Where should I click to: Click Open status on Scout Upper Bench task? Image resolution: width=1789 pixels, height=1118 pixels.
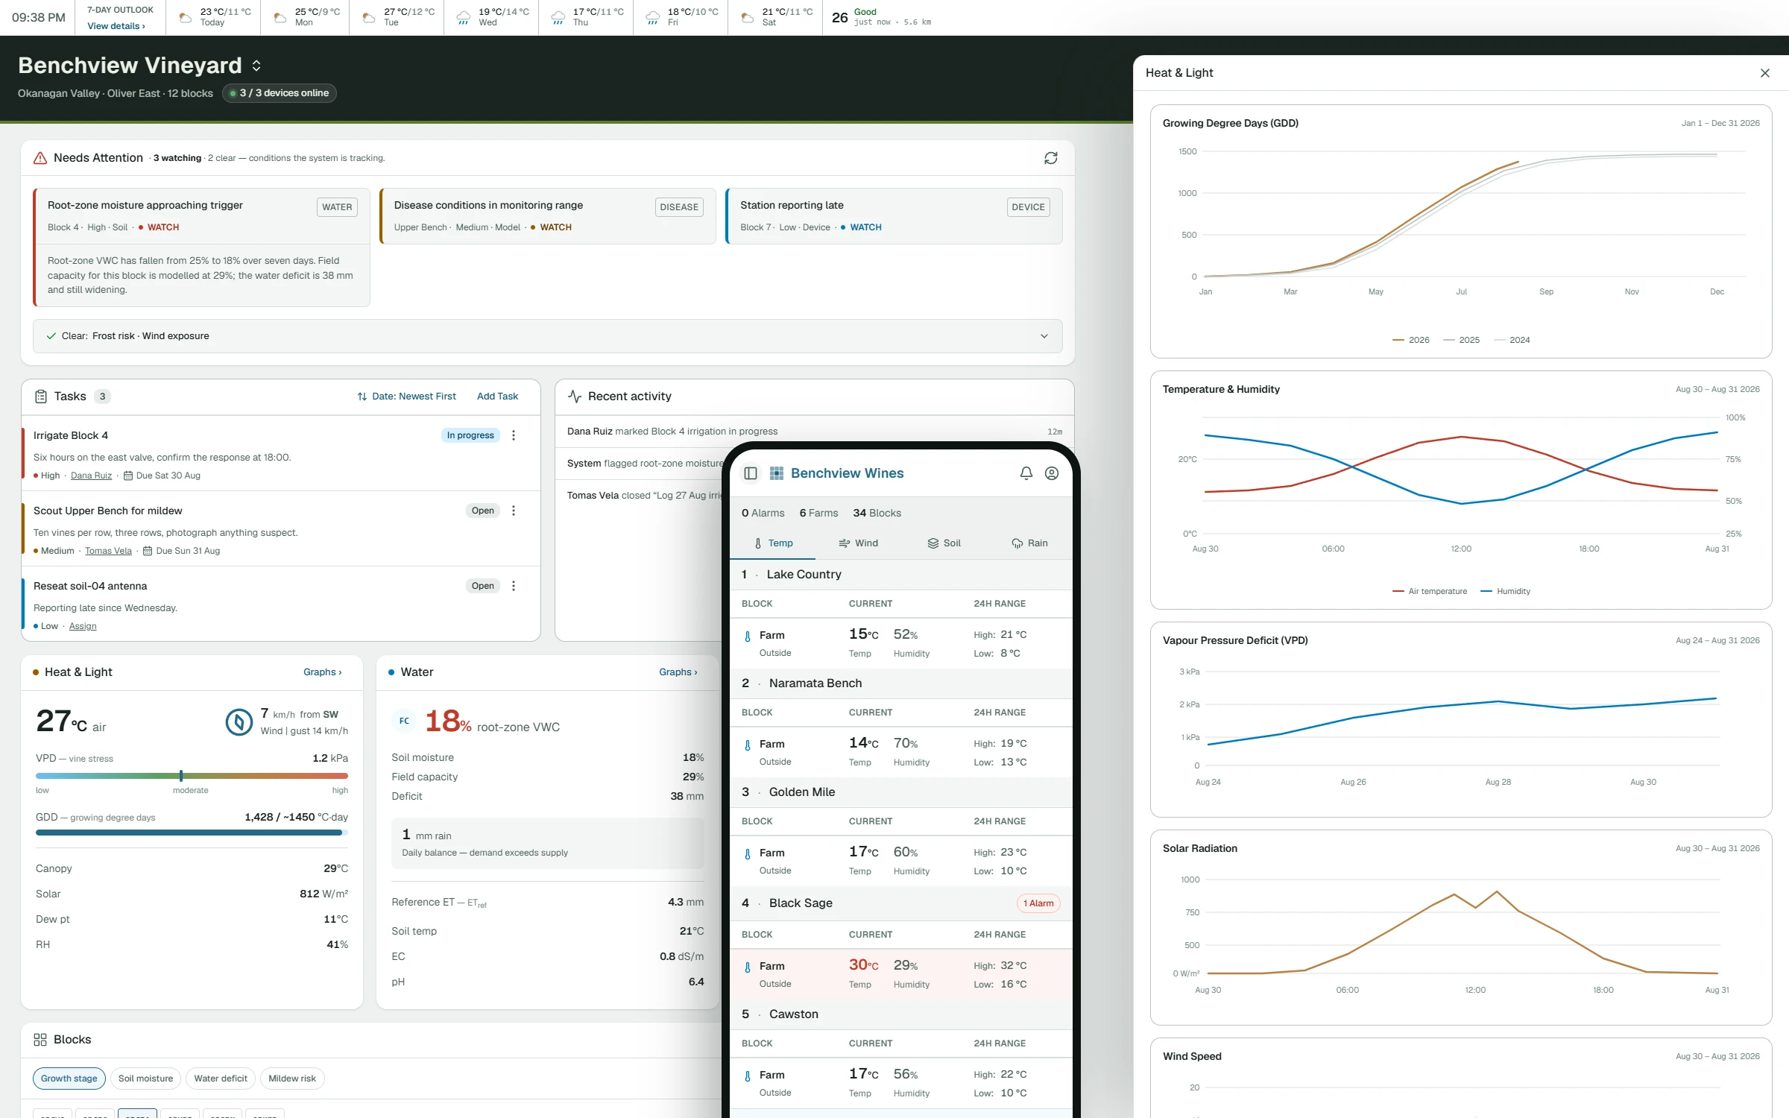[483, 511]
